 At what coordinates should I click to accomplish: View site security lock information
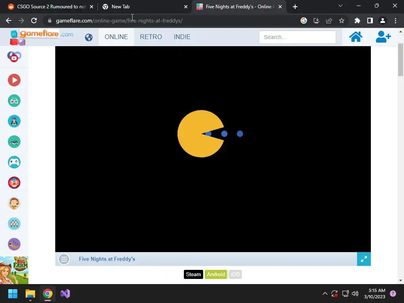[50, 21]
